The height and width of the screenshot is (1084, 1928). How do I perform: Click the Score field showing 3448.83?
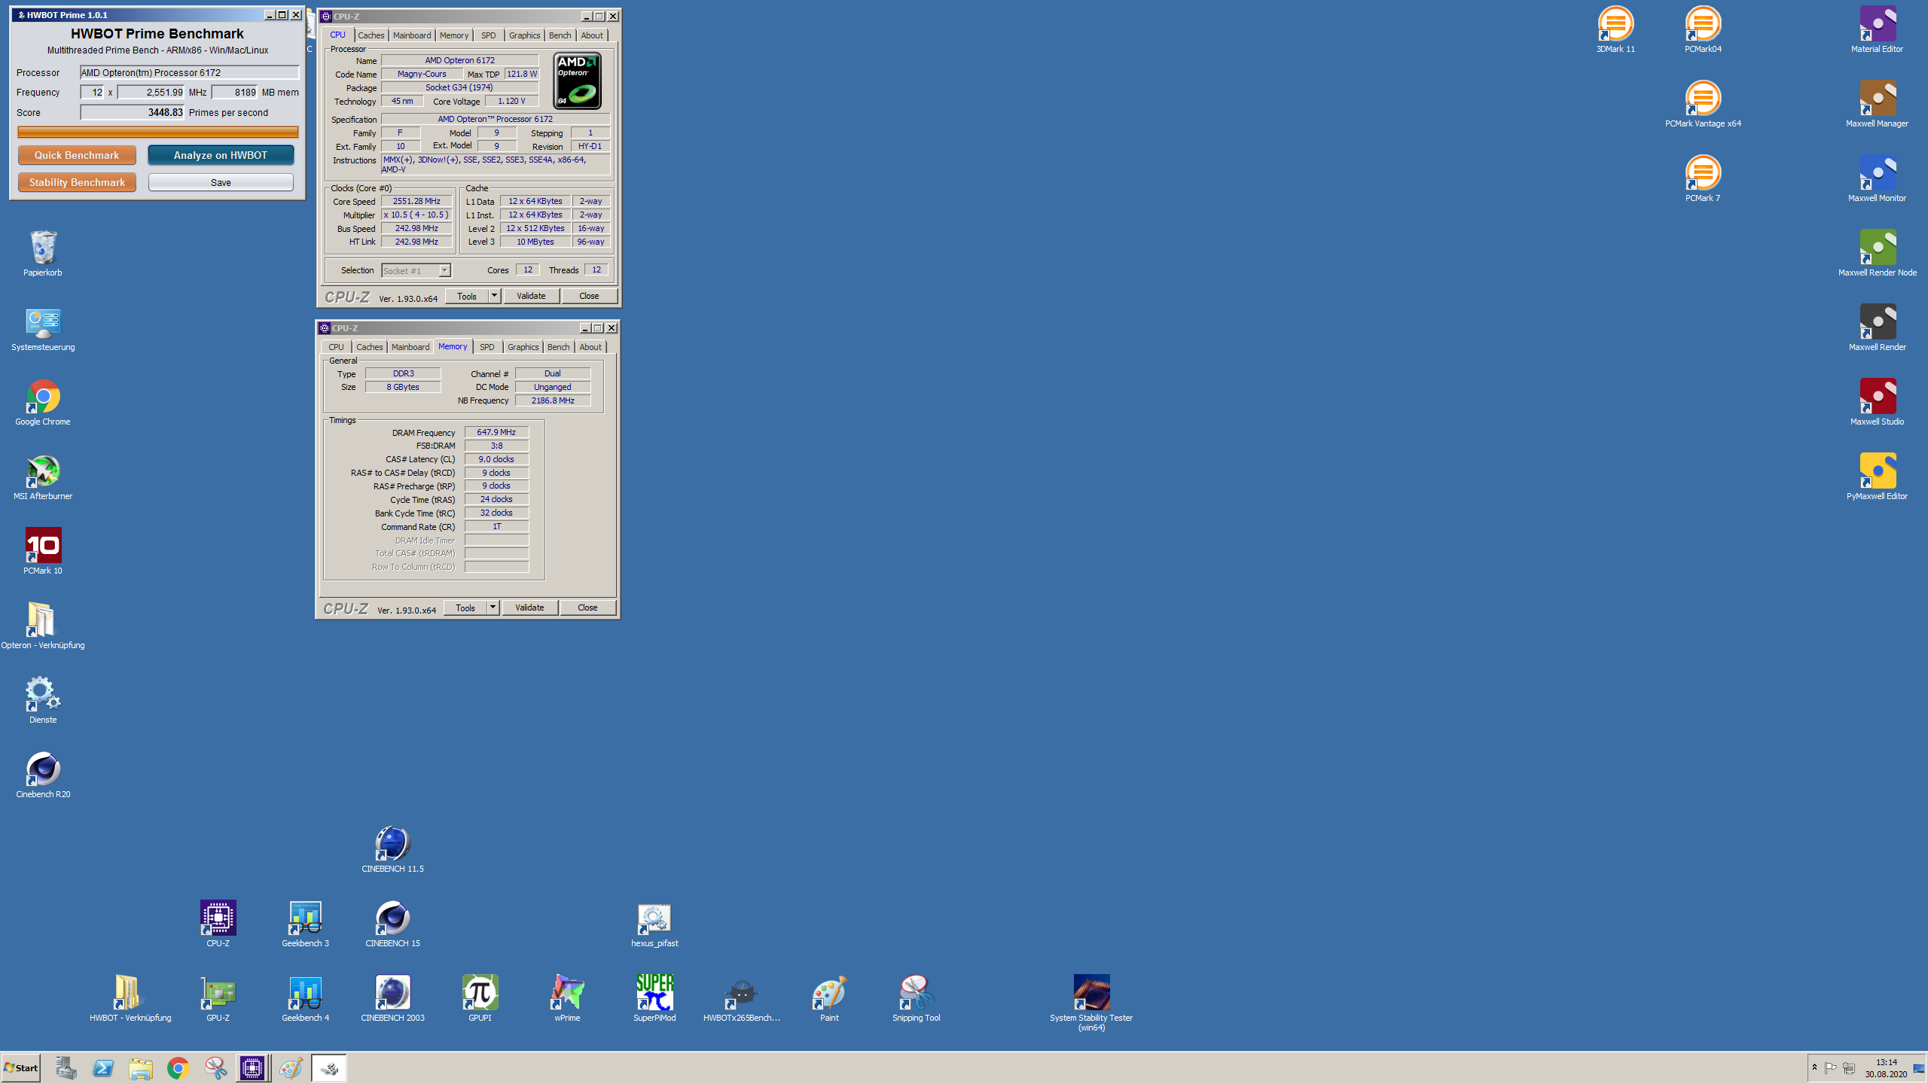pyautogui.click(x=133, y=112)
